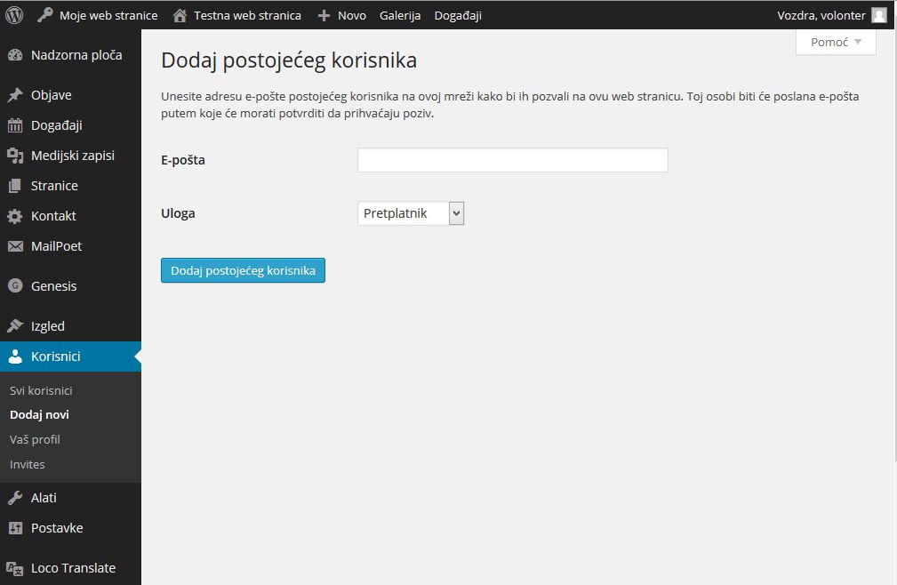This screenshot has height=585, width=897.
Task: Click the MailPoet envelope icon
Action: (15, 246)
